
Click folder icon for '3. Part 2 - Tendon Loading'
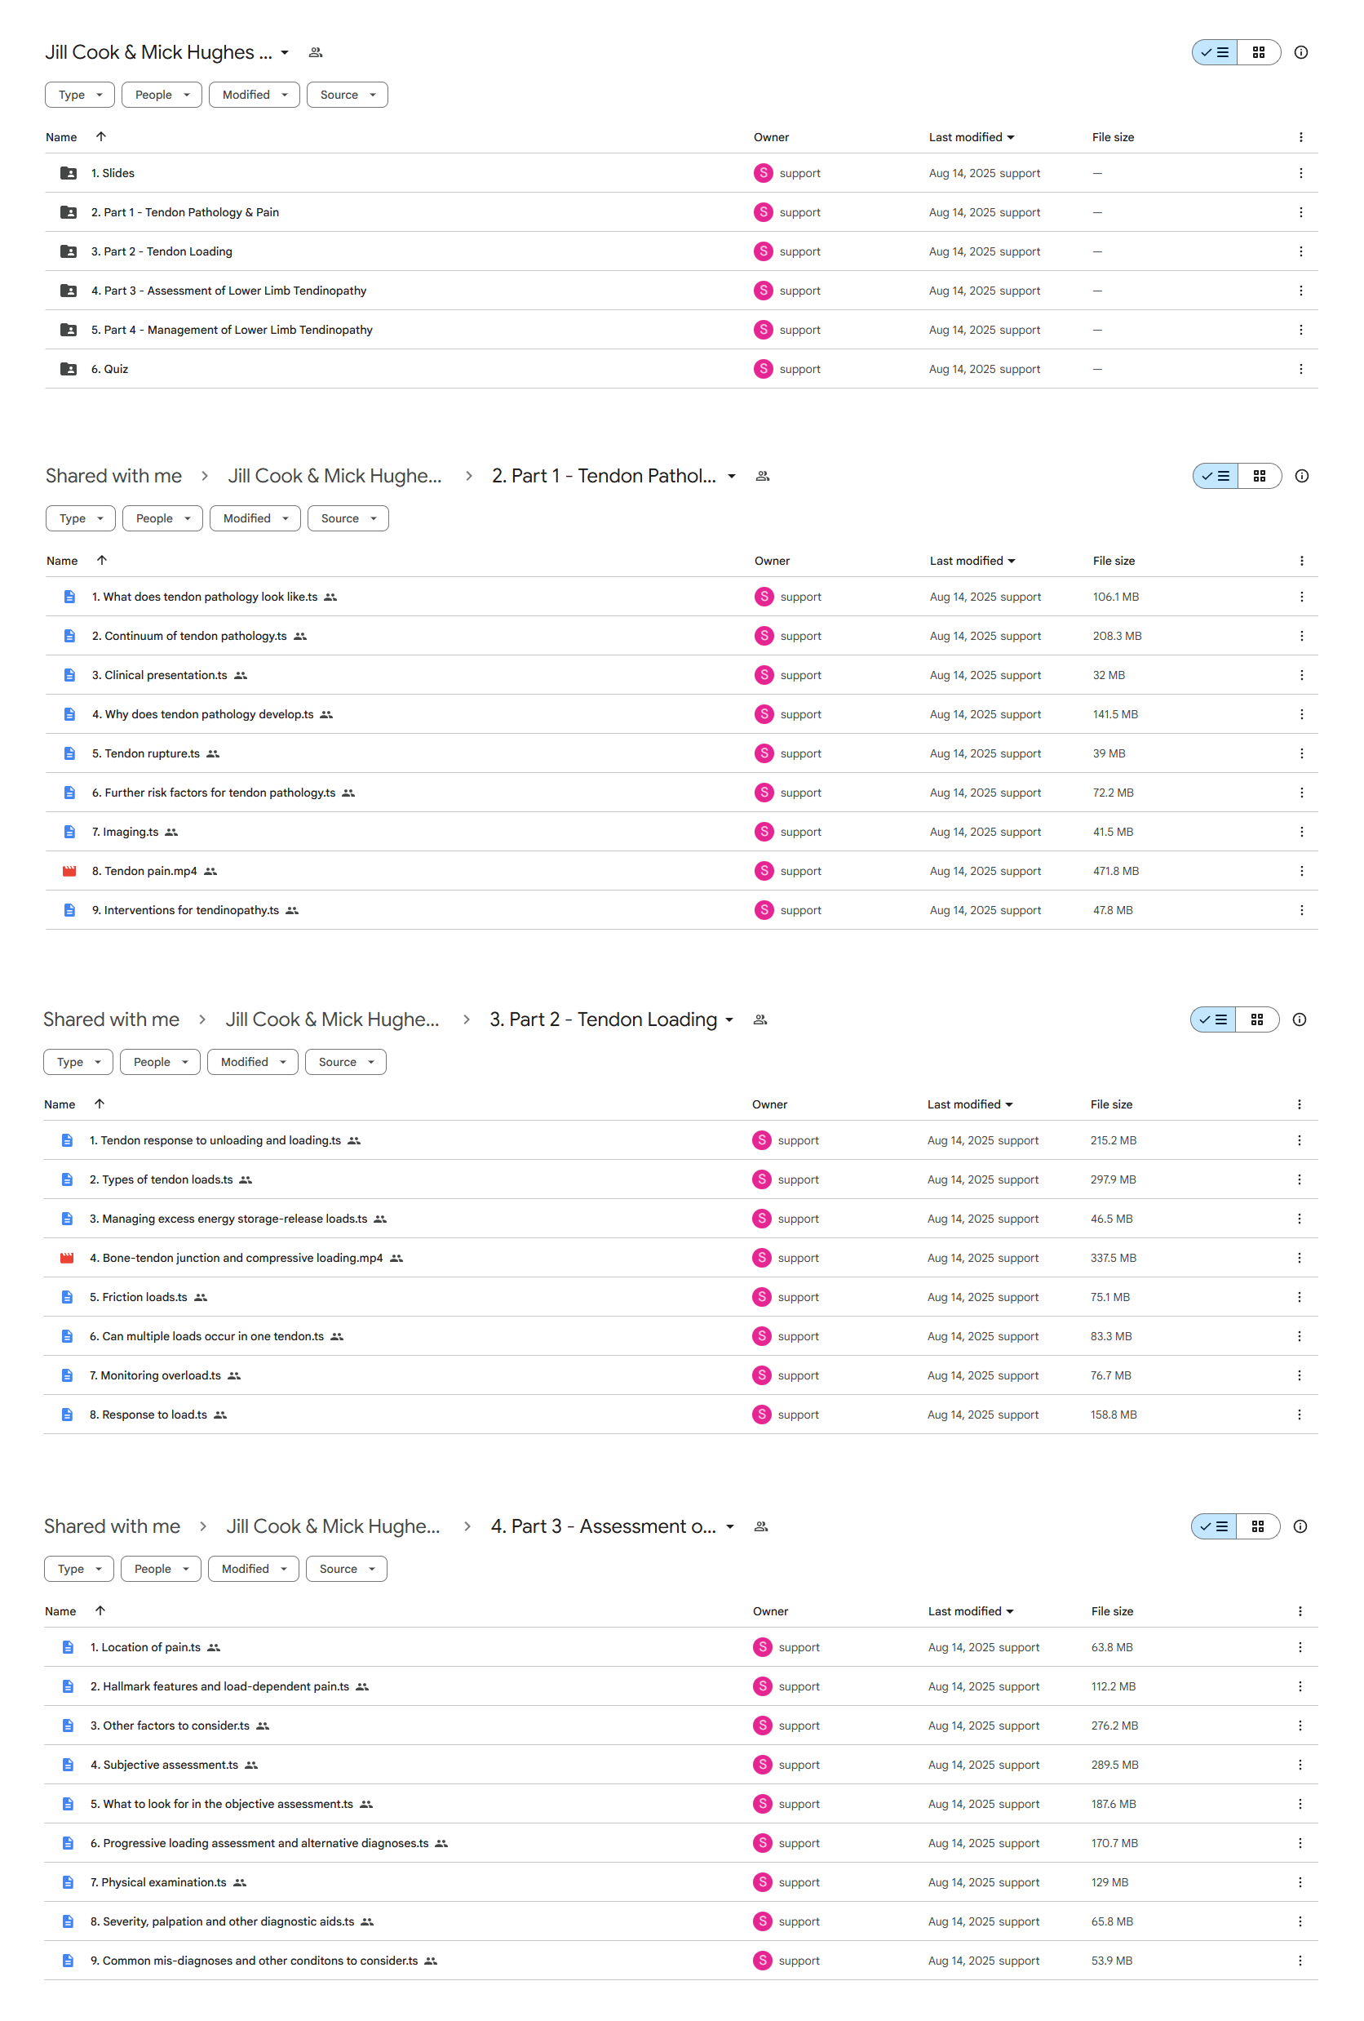coord(68,251)
